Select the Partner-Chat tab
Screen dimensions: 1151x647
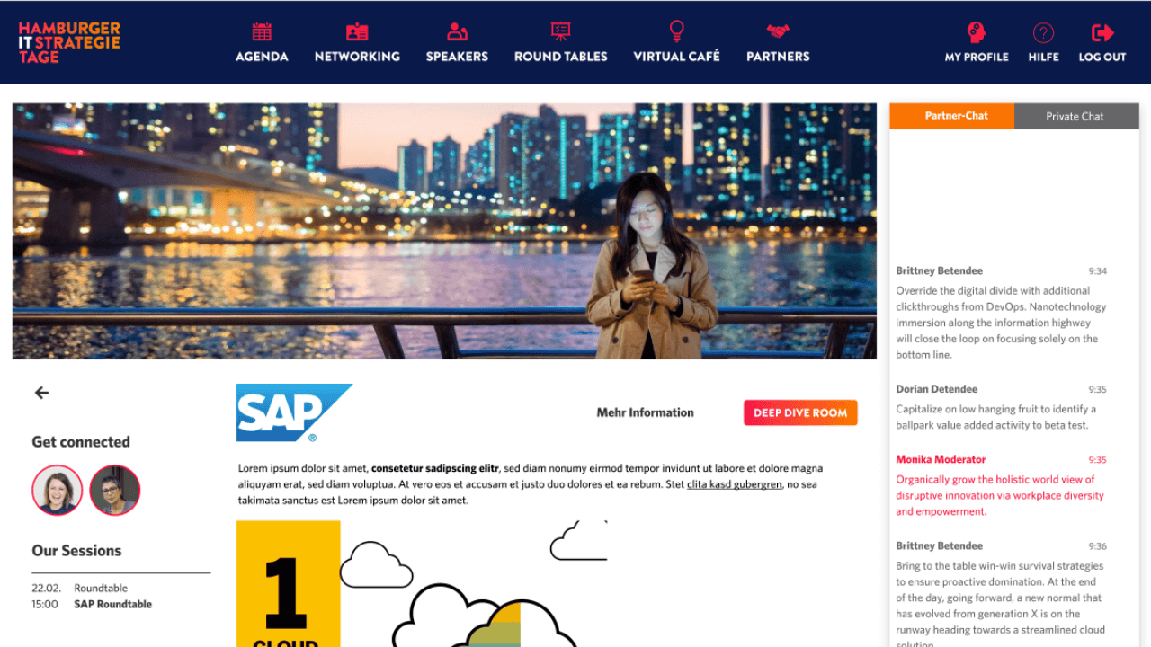point(952,115)
